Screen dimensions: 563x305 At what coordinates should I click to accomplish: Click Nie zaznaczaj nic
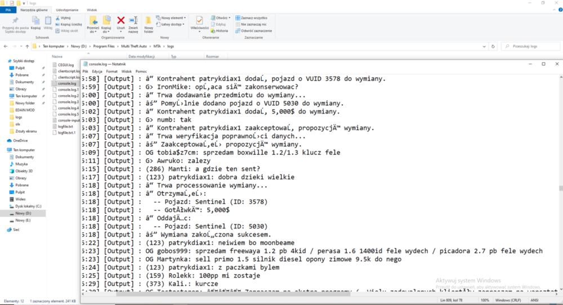[251, 24]
